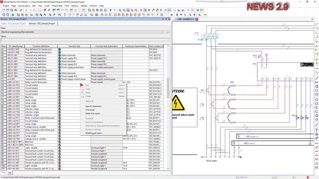Close the Devices panel with its X button
This screenshot has width=319, height=179.
pyautogui.click(x=169, y=19)
